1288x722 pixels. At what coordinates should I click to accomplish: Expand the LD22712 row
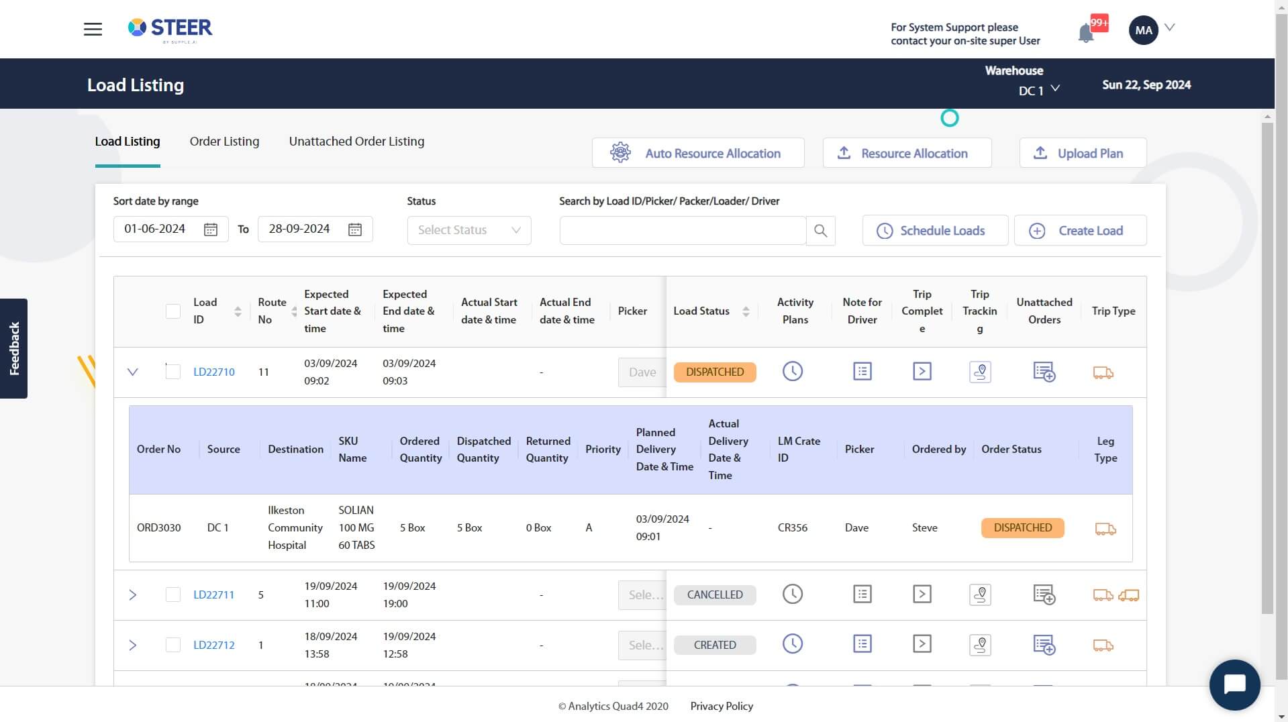[133, 645]
